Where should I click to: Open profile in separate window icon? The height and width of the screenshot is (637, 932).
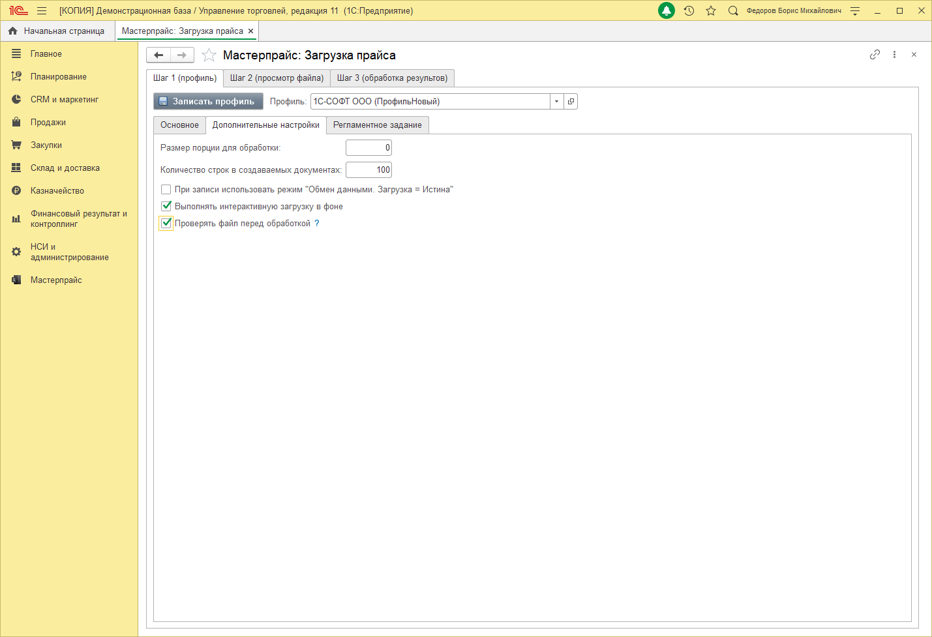(571, 102)
